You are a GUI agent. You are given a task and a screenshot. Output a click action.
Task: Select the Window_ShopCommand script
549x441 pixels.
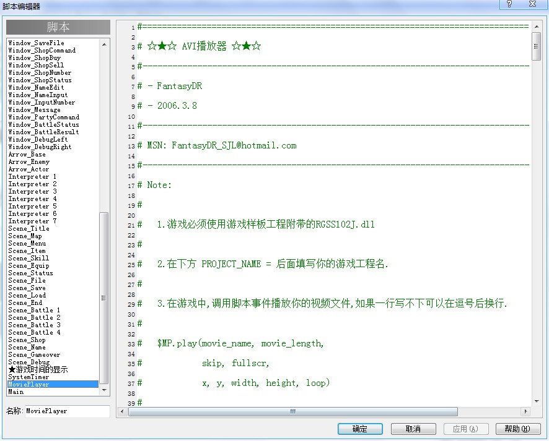click(x=53, y=50)
